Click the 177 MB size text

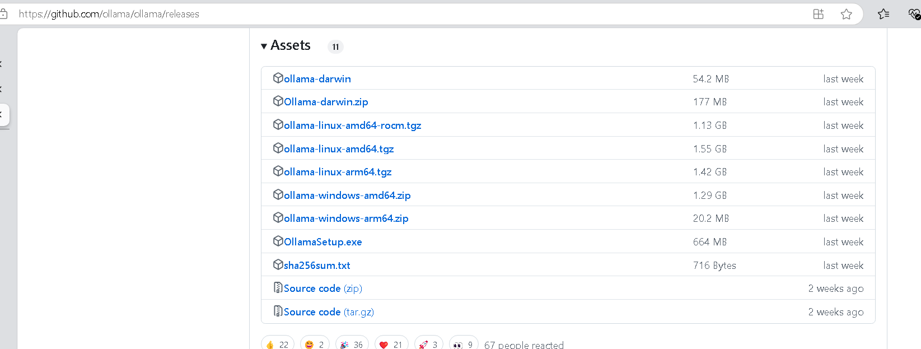(710, 102)
